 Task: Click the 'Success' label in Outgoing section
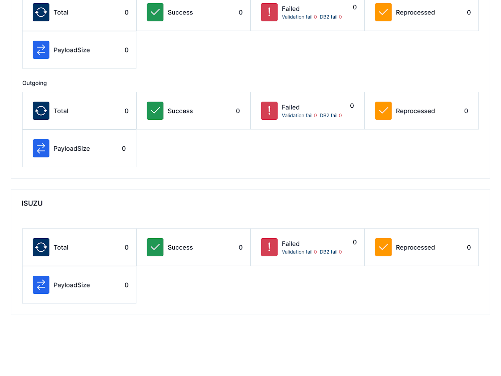[180, 111]
